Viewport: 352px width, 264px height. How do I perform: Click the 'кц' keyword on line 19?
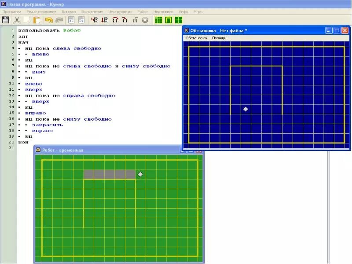(29, 136)
